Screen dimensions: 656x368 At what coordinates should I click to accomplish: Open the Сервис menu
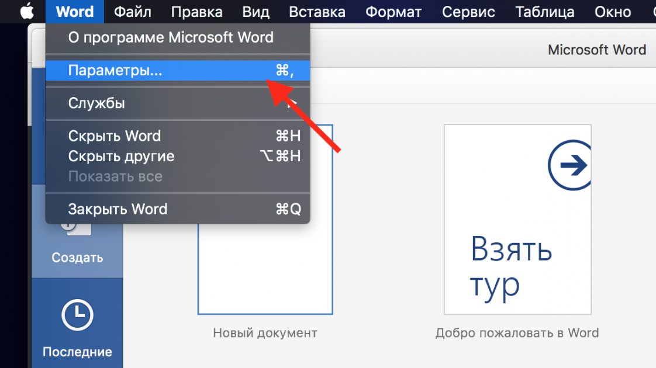[468, 12]
